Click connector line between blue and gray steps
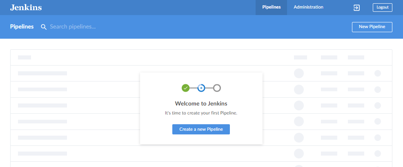Viewport: 403px width, 167px height. [x=209, y=88]
